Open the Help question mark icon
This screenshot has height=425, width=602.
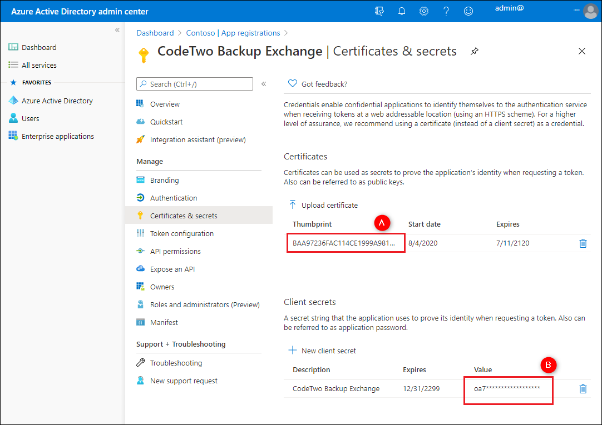446,11
